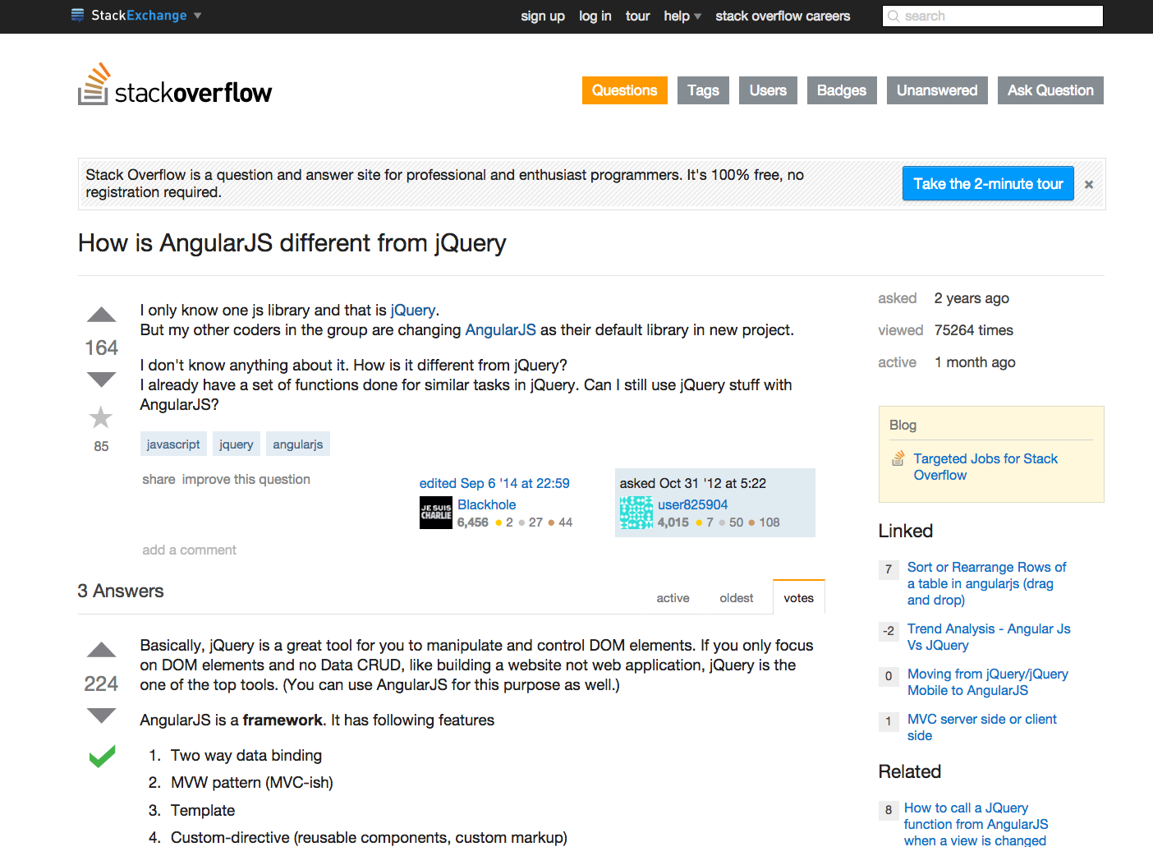Open the StackExchange network logo menu
This screenshot has width=1153, height=847.
[x=129, y=15]
